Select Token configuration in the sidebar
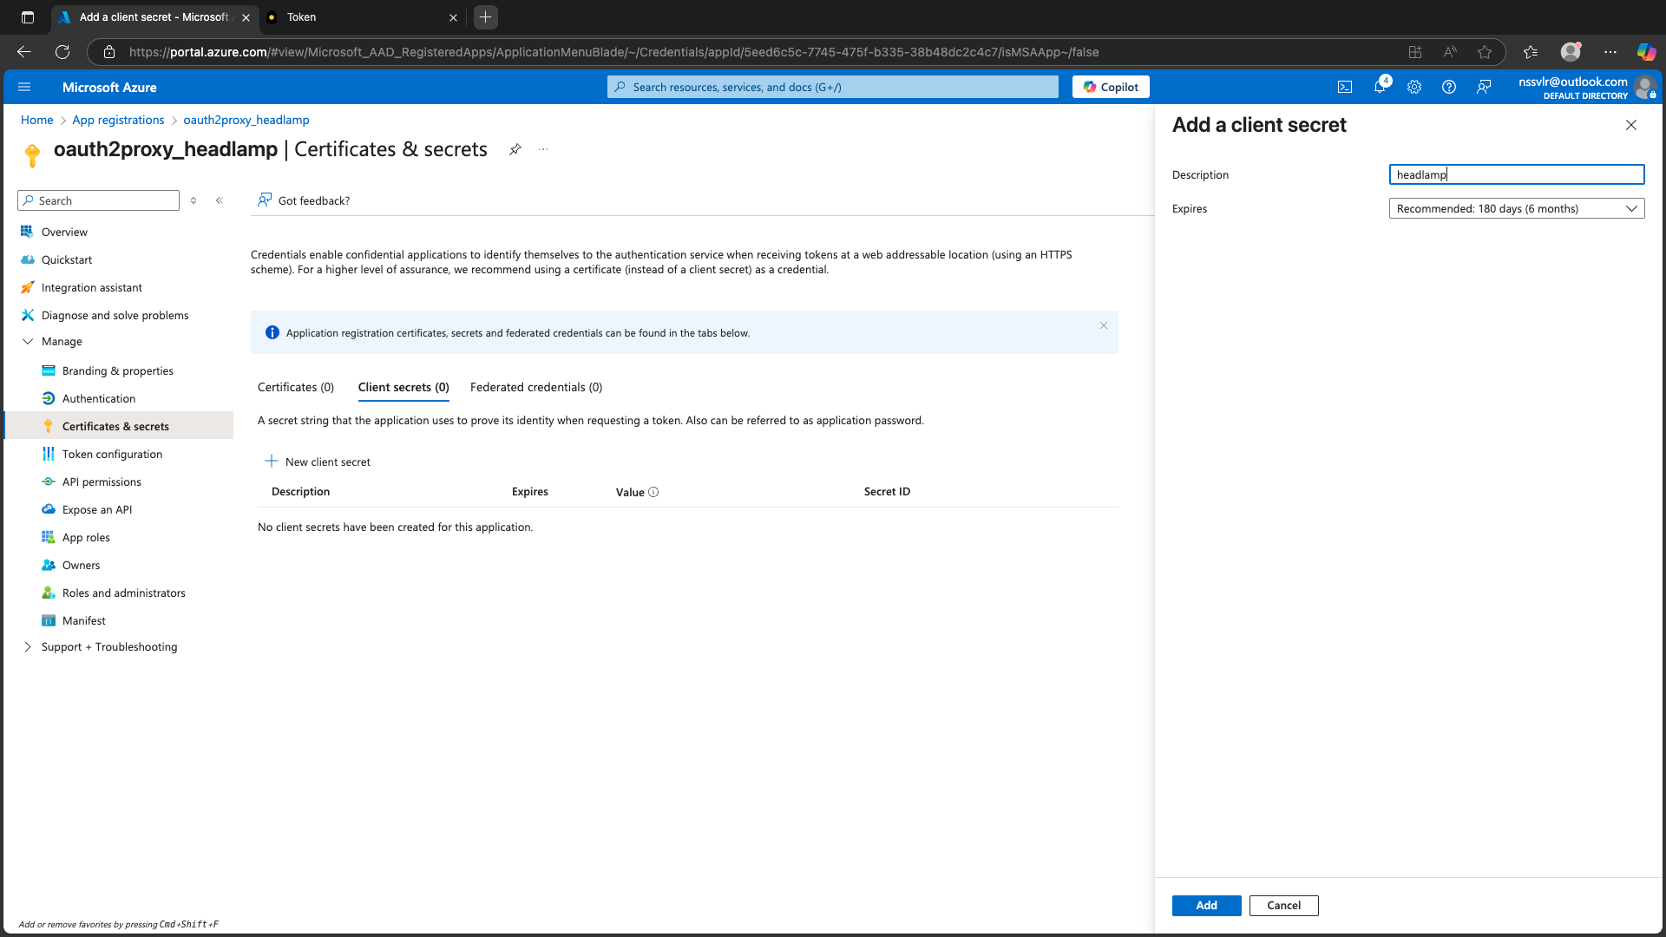1666x937 pixels. click(x=111, y=454)
